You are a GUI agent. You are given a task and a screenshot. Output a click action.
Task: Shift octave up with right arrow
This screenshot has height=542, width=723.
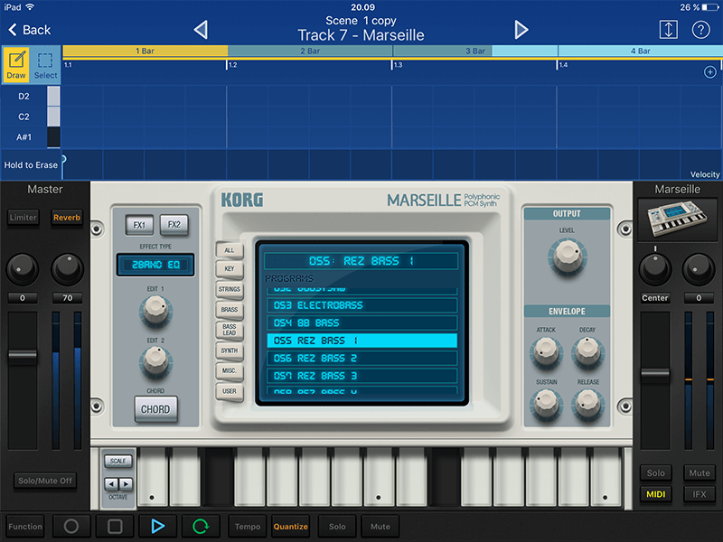coord(126,483)
